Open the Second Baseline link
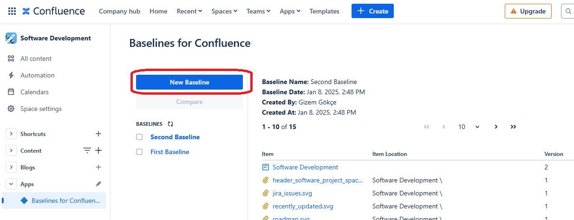 (175, 137)
